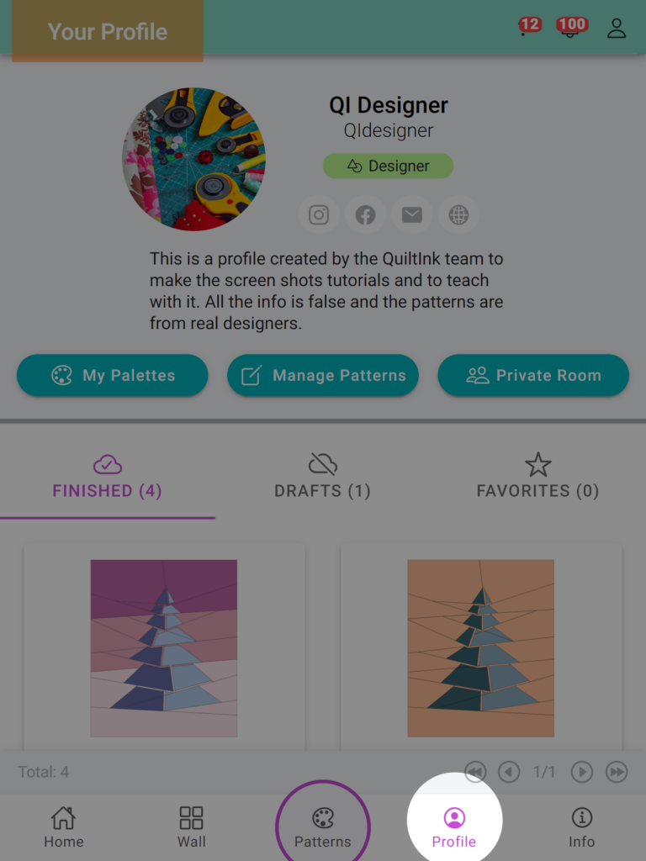Image resolution: width=646 pixels, height=861 pixels.
Task: Select the Finished (4) tab
Action: [x=107, y=476]
